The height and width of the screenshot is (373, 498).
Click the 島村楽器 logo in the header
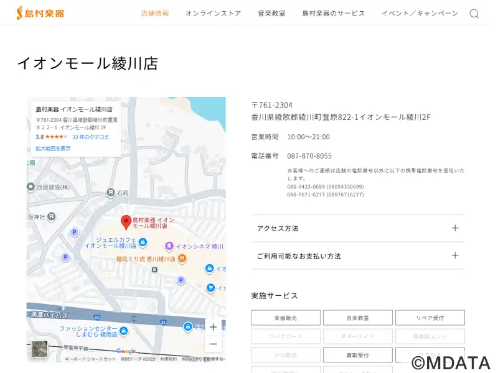pos(40,13)
